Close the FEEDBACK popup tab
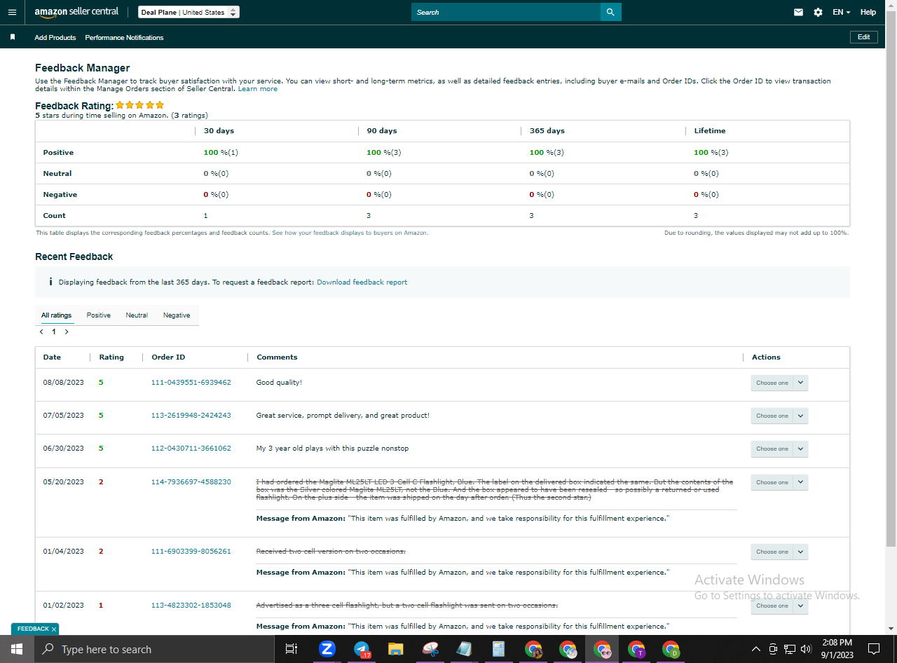897x663 pixels. click(54, 629)
